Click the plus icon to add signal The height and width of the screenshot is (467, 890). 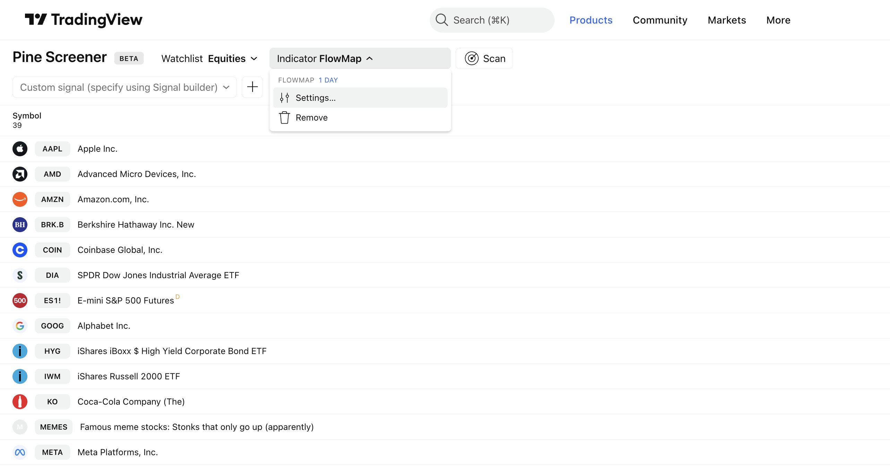(x=252, y=87)
